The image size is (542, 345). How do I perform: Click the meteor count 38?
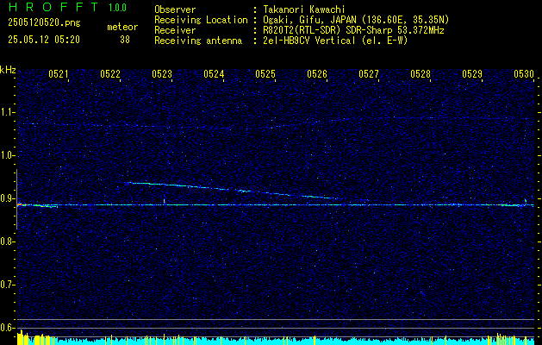click(125, 40)
